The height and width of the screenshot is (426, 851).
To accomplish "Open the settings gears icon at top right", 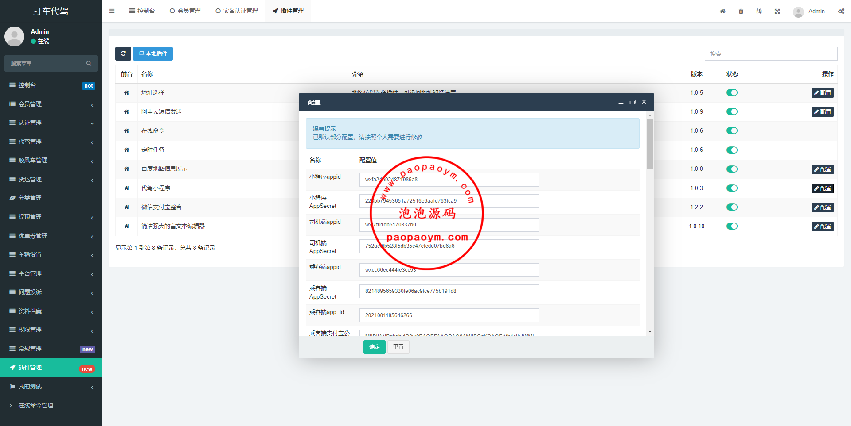I will [841, 11].
